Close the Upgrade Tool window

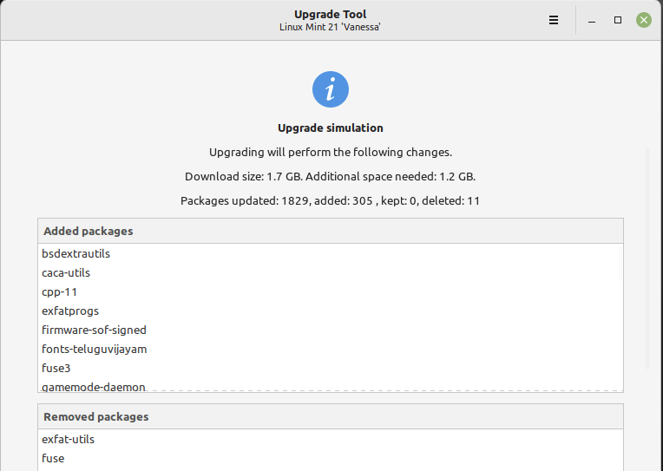(643, 20)
